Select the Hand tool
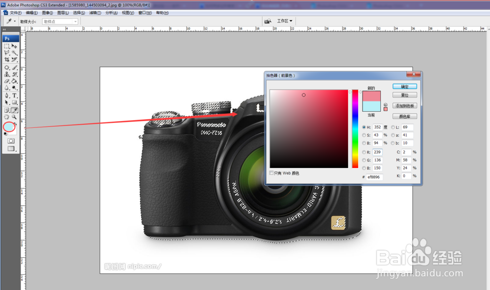 (x=7, y=117)
